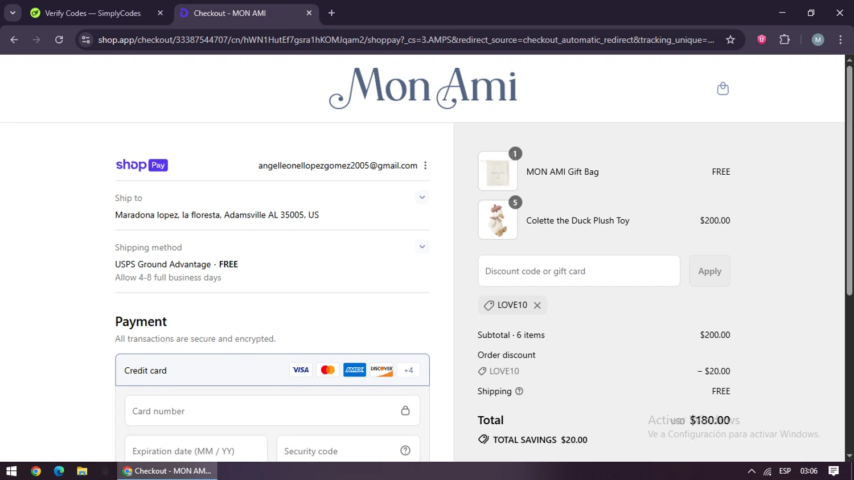Click the email angelleonellopezgomez2005@gmail.com

338,165
